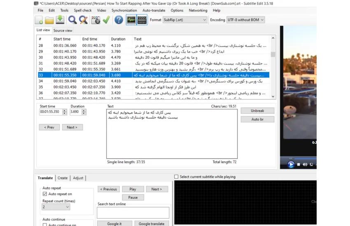Open the Replace tool icon
Viewport: 350px width, 226px height.
pos(84,20)
